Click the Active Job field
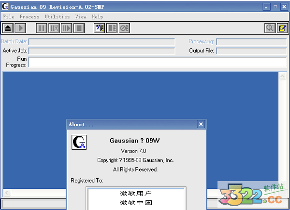Screen dimensions: 290x210 (101, 51)
